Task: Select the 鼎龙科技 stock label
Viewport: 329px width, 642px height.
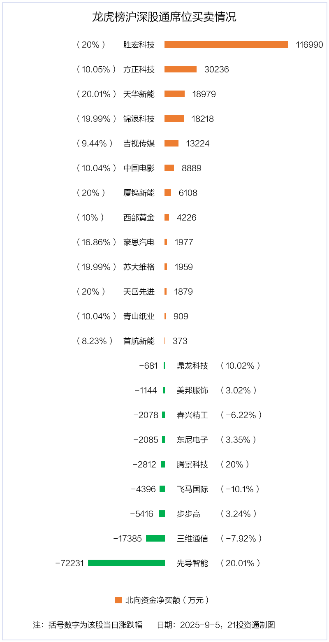Action: pyautogui.click(x=192, y=365)
